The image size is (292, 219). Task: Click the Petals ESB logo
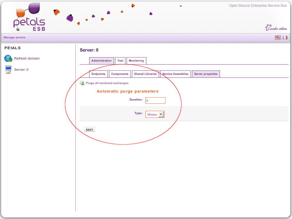(29, 17)
